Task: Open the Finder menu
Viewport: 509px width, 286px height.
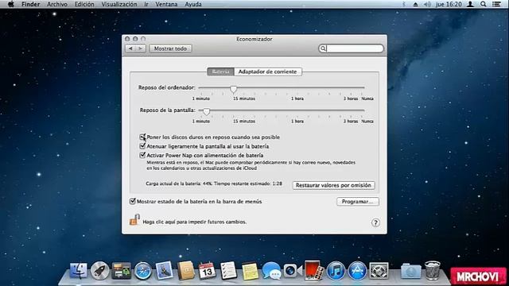Action: (x=30, y=4)
